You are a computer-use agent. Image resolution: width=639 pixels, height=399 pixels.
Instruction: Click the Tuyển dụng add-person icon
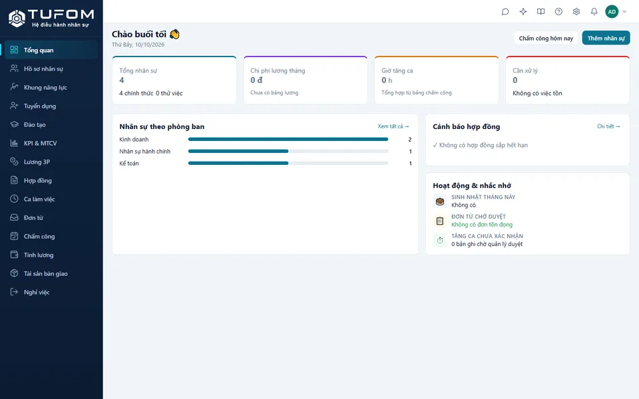point(14,106)
